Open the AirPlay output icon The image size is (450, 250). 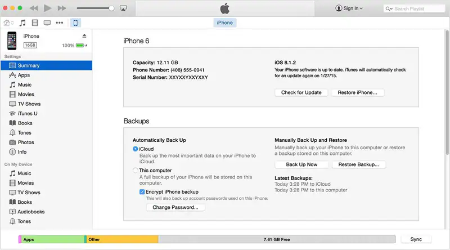[123, 8]
